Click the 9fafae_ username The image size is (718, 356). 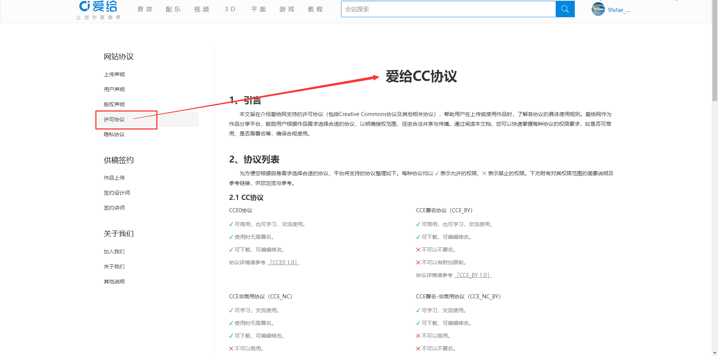pyautogui.click(x=619, y=10)
